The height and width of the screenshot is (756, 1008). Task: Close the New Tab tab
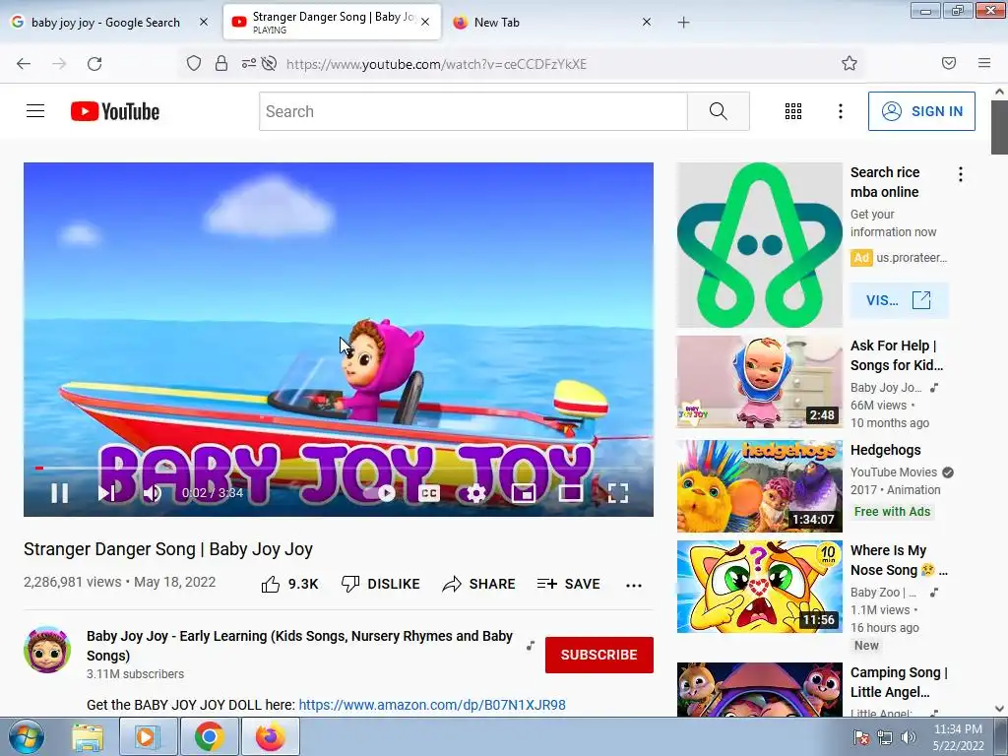[647, 22]
